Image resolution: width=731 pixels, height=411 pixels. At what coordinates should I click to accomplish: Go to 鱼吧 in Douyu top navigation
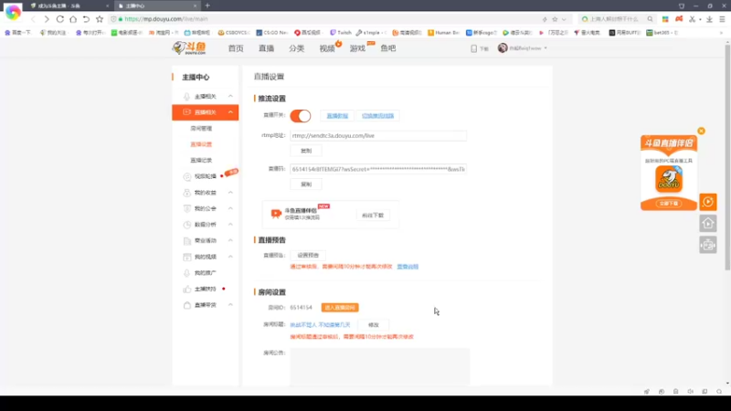click(387, 48)
